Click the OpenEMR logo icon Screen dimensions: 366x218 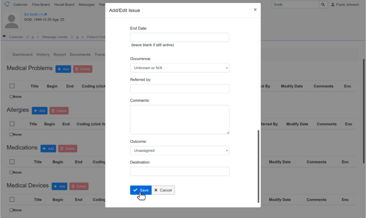coord(6,4)
